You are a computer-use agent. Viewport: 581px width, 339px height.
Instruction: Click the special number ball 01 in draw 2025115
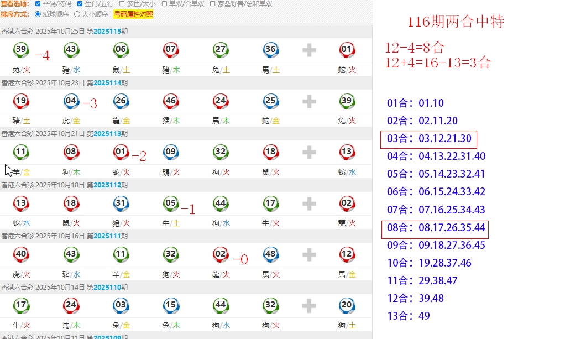coord(347,50)
